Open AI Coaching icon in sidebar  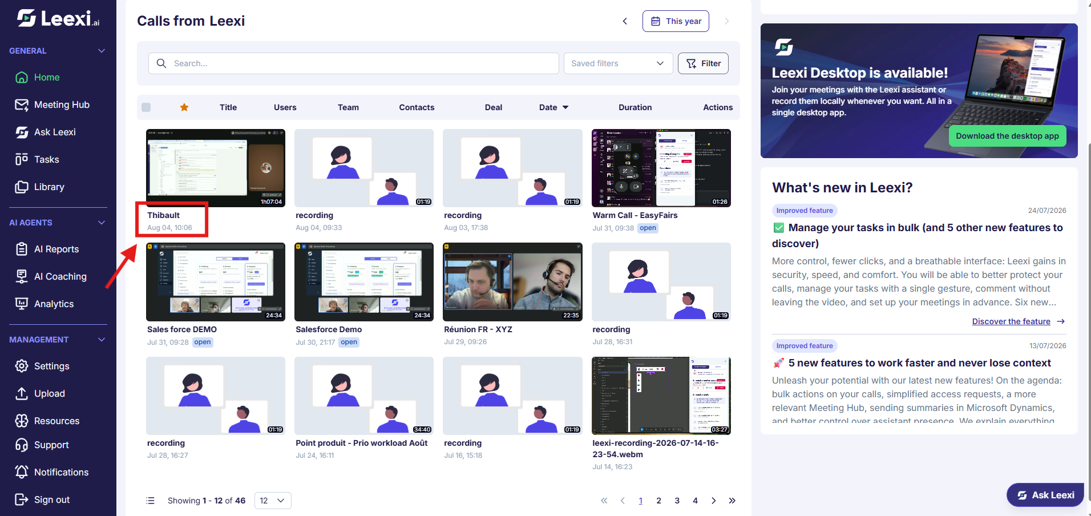pyautogui.click(x=22, y=276)
